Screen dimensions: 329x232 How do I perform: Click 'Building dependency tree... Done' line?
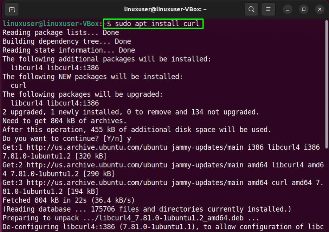67,41
